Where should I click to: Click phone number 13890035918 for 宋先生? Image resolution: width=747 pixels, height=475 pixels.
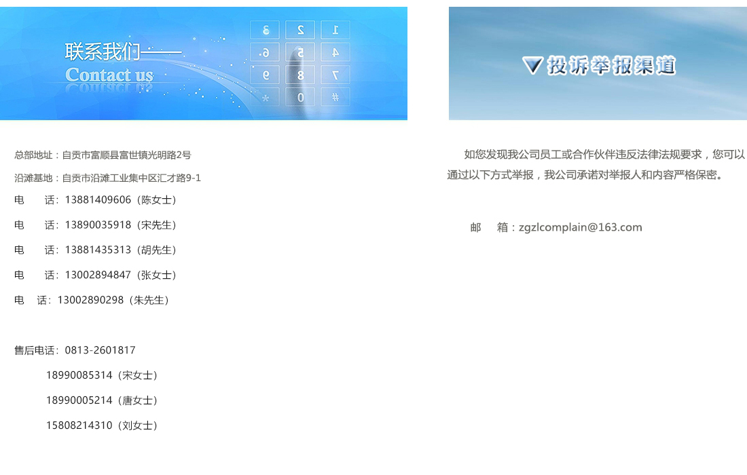coord(98,225)
